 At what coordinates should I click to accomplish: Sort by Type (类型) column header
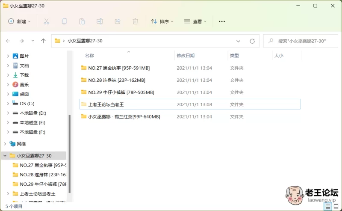point(234,56)
